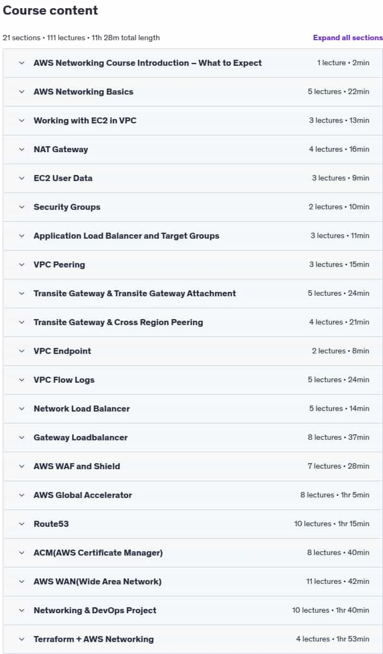Screen dimensions: 383x654
Task: Click chevron next to Route53
Action: (x=22, y=524)
